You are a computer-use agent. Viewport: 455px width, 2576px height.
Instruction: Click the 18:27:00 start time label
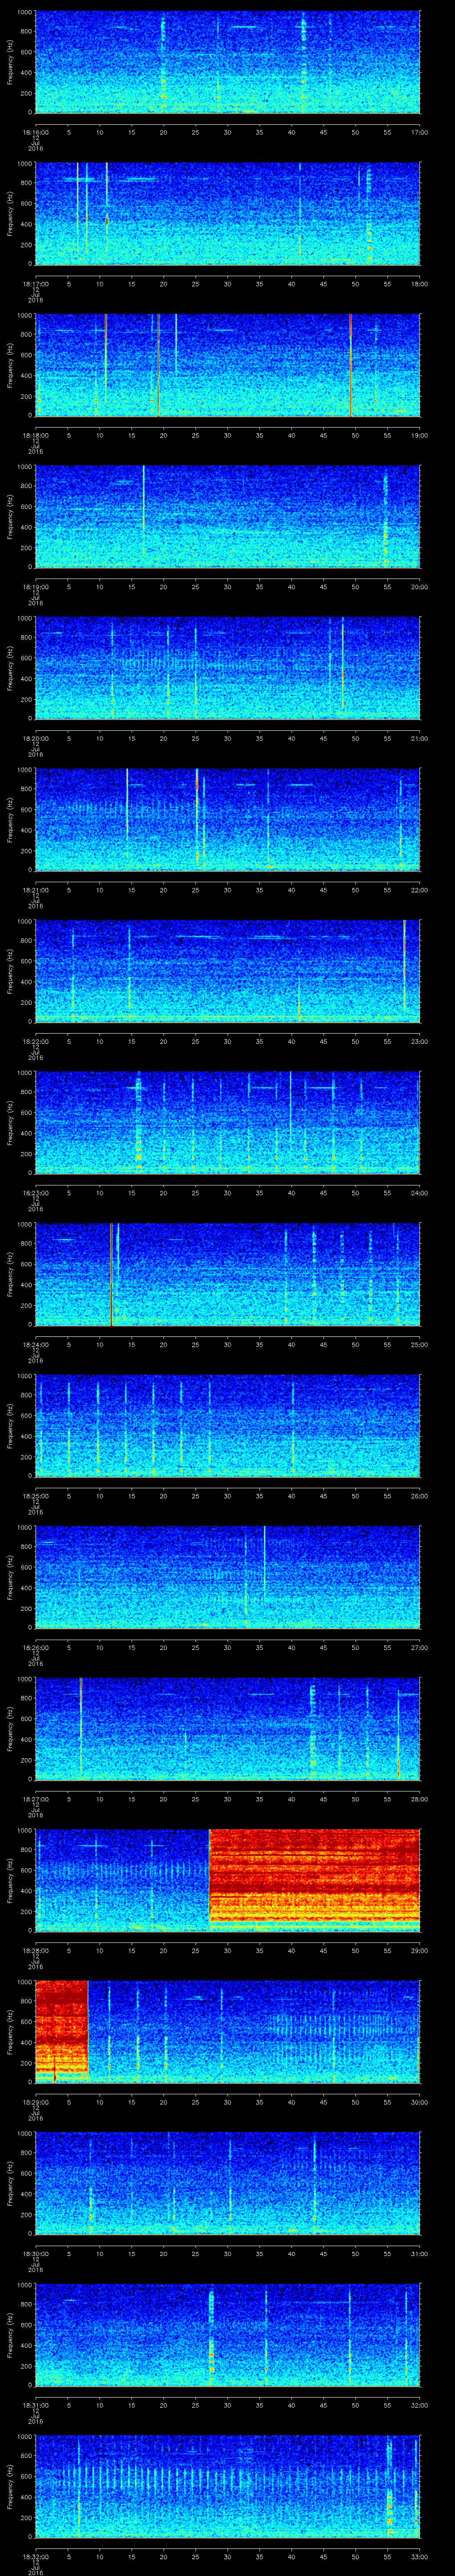(35, 1799)
